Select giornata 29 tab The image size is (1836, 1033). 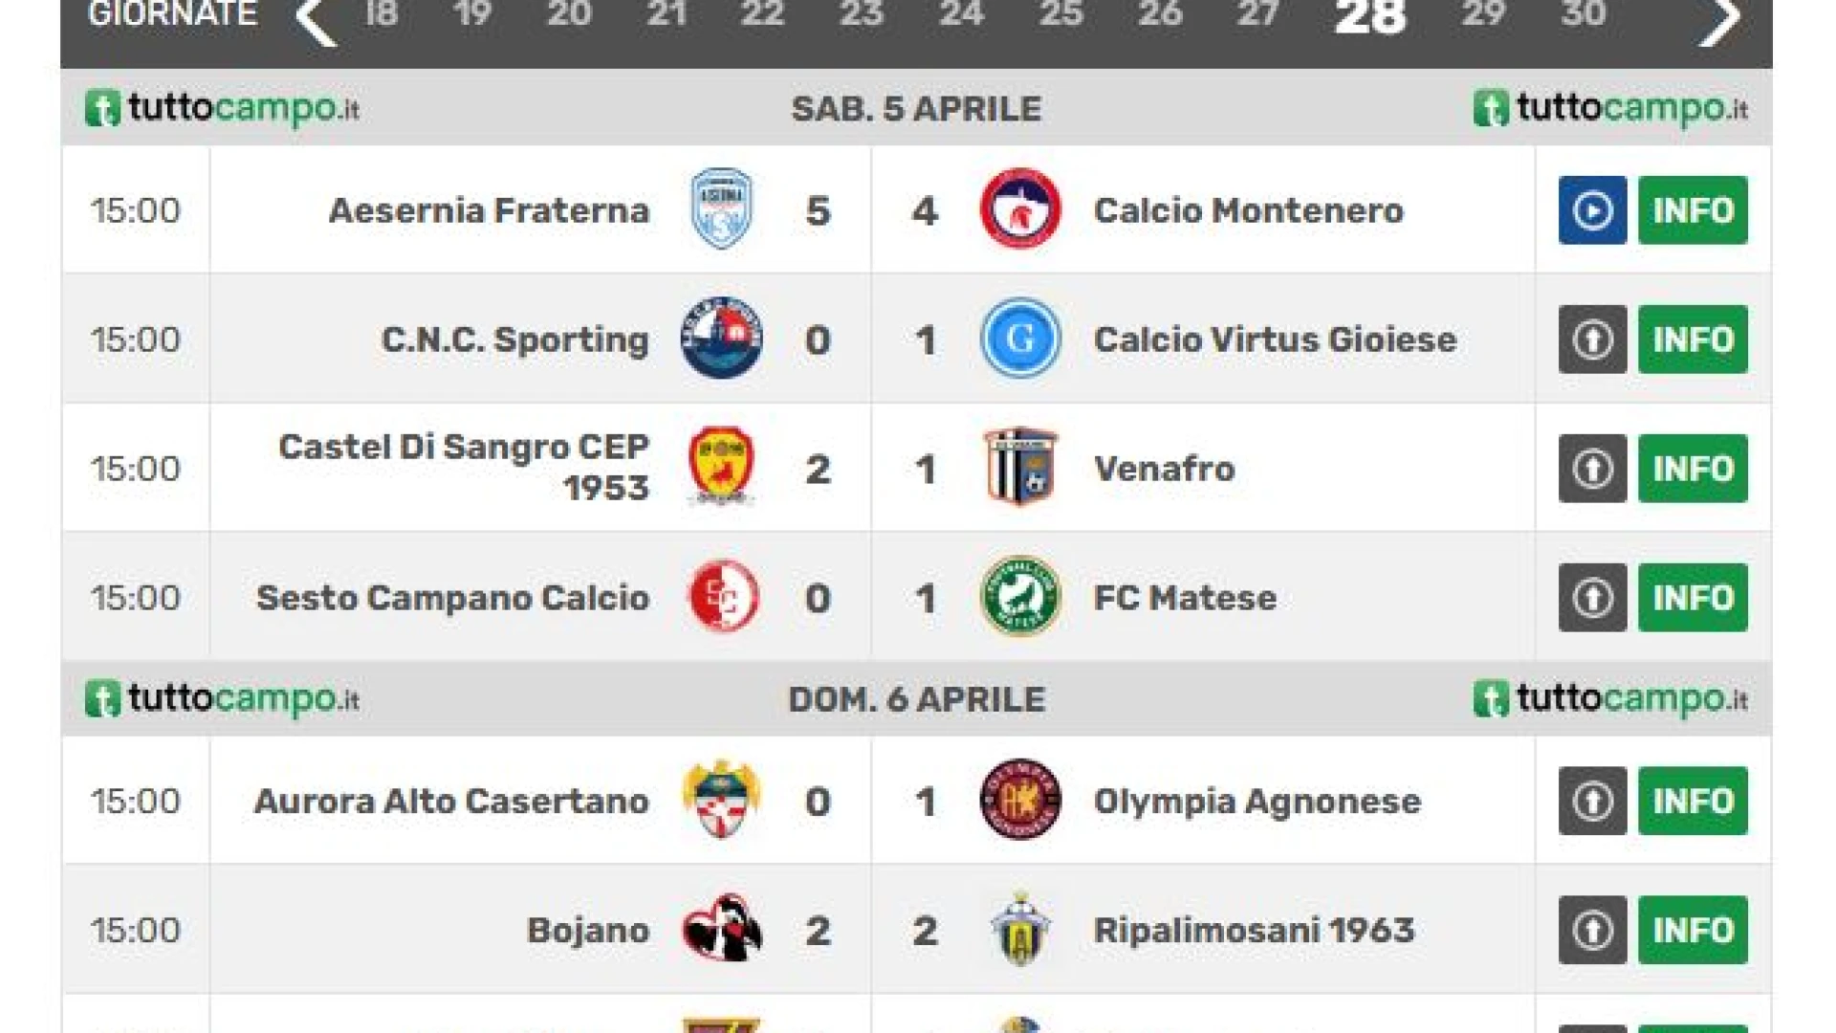click(1483, 13)
